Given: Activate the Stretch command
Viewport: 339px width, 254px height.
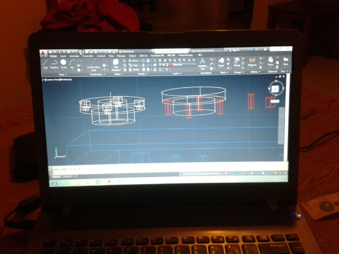Looking at the screenshot, I should (134, 70).
